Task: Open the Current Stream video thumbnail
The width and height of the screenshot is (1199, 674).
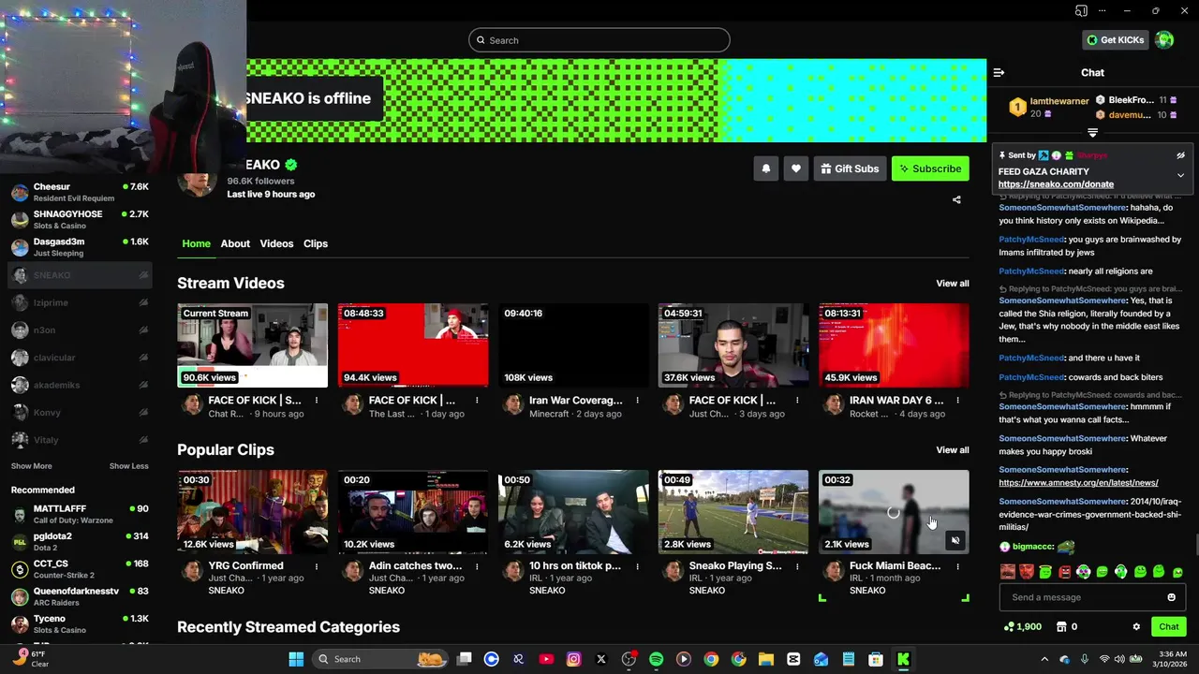Action: 253,345
